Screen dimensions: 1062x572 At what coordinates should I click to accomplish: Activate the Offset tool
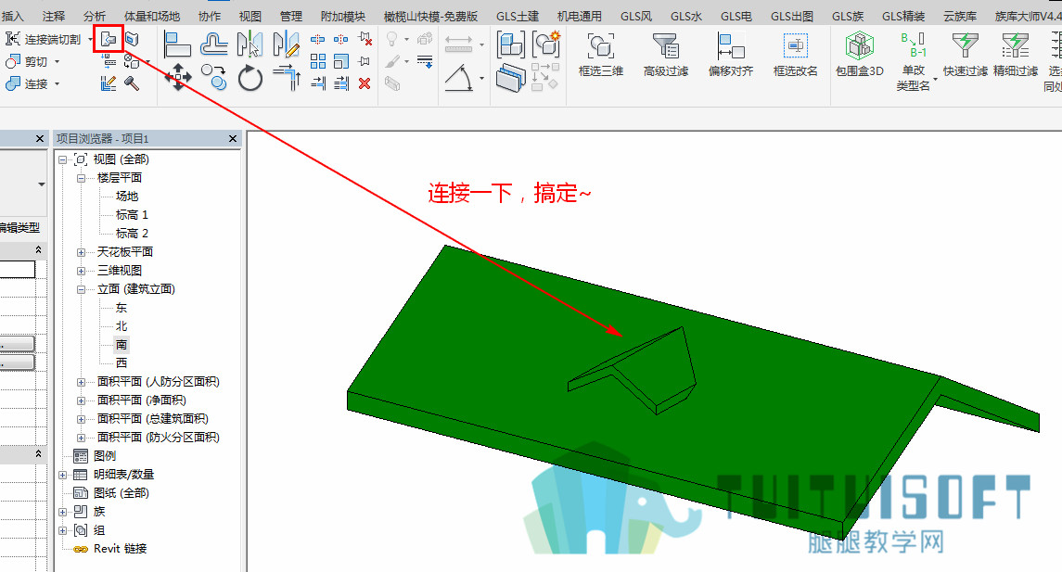213,44
